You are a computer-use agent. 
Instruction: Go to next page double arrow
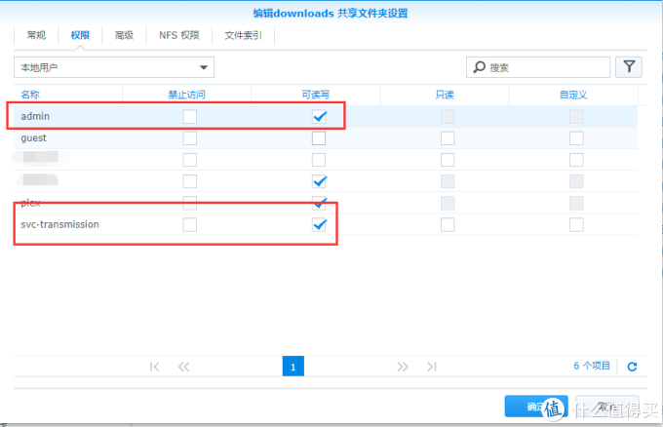403,367
